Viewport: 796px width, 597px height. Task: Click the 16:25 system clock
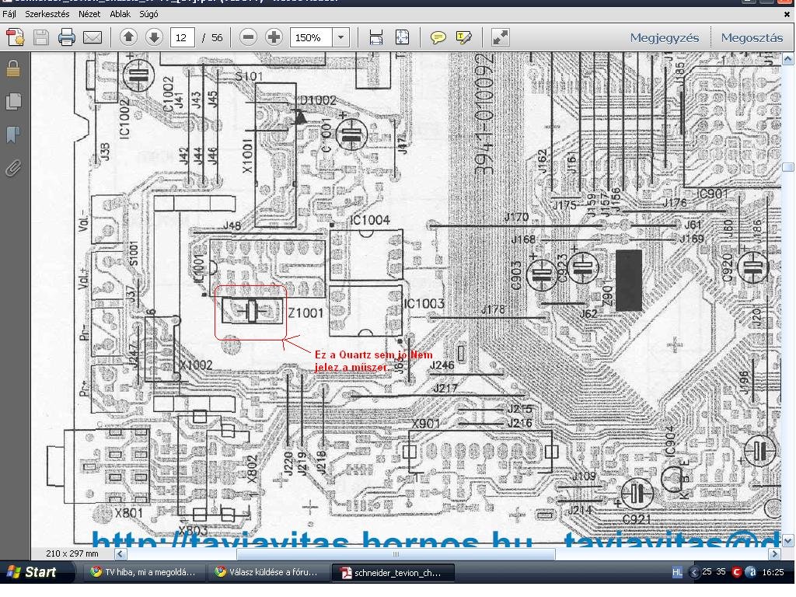[773, 572]
